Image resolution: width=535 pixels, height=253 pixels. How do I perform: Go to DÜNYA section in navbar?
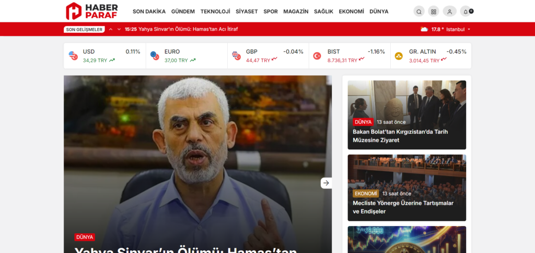click(379, 11)
